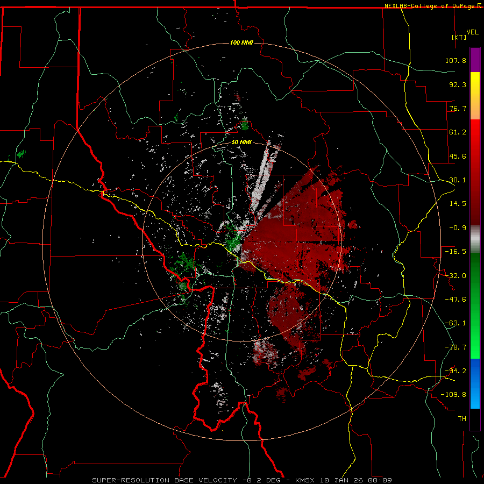The height and width of the screenshot is (484, 484).
Task: Click the gray near-zero color bar segment
Action: [x=475, y=239]
